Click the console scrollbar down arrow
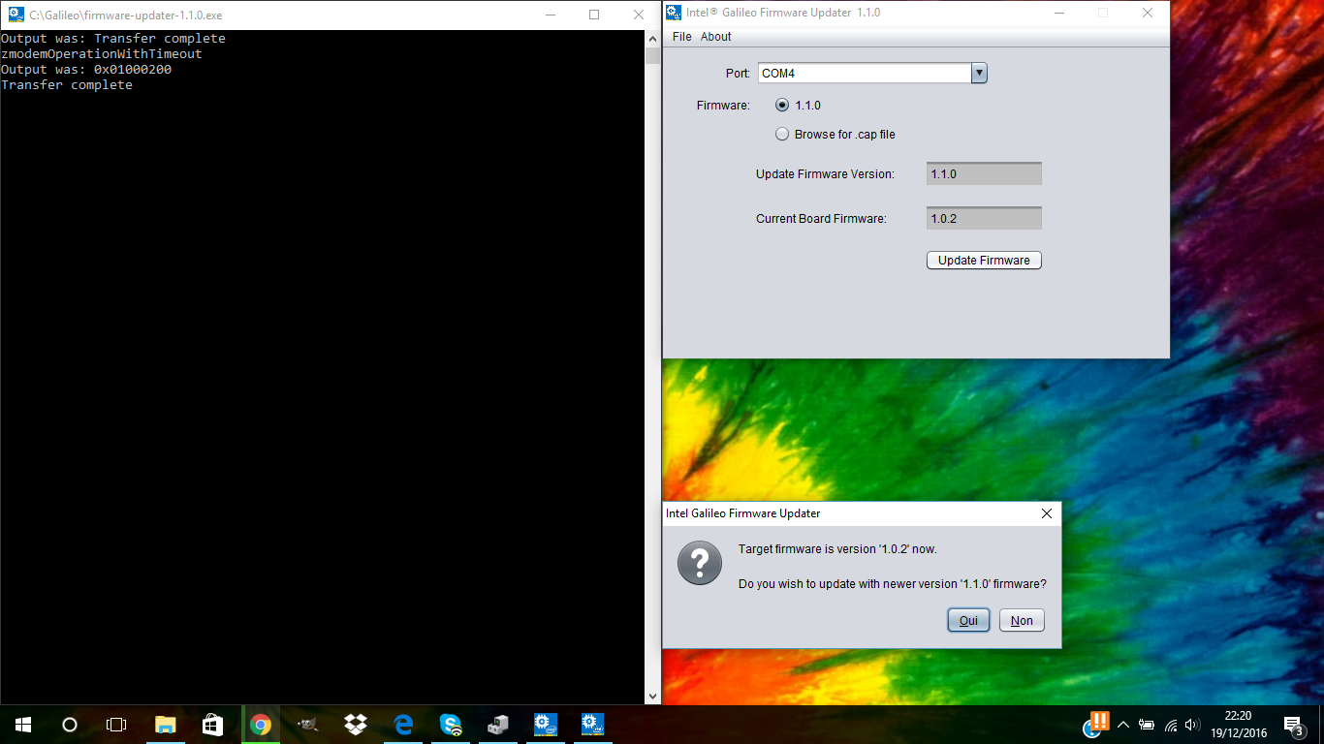This screenshot has width=1324, height=744. coord(653,697)
